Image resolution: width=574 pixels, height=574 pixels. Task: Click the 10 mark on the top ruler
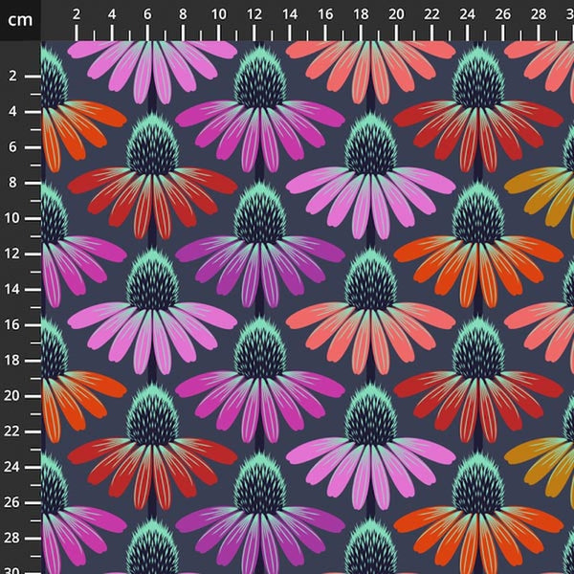(x=218, y=15)
